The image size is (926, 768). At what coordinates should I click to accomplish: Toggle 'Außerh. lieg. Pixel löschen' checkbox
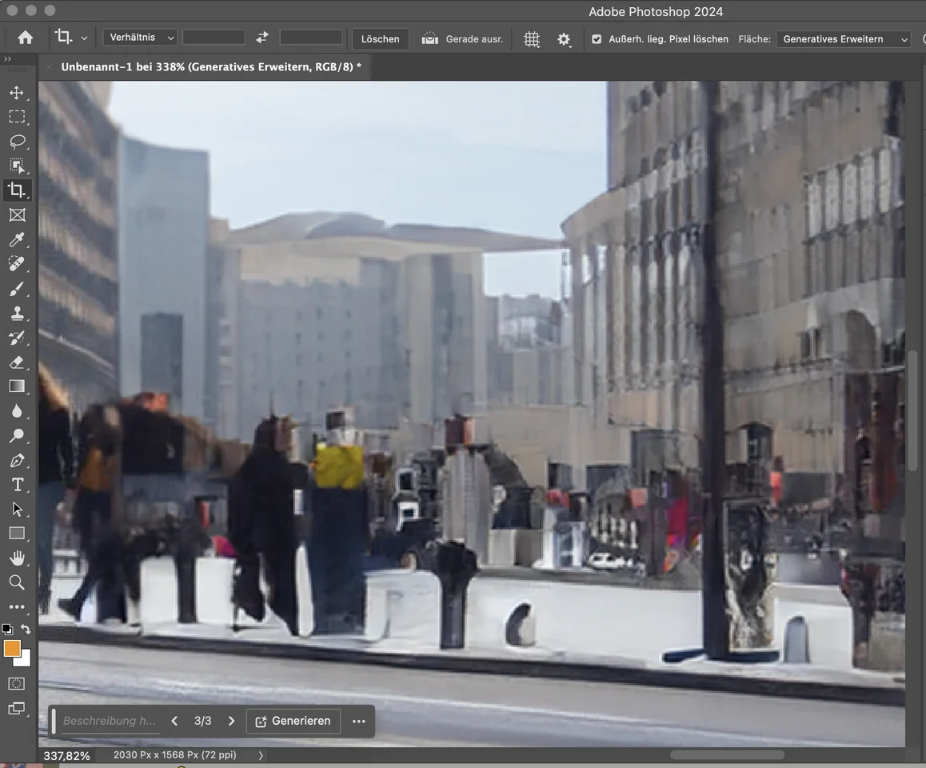(597, 39)
